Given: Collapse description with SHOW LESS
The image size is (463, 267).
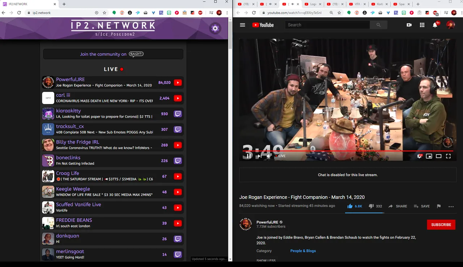Looking at the screenshot, I should 266,260.
